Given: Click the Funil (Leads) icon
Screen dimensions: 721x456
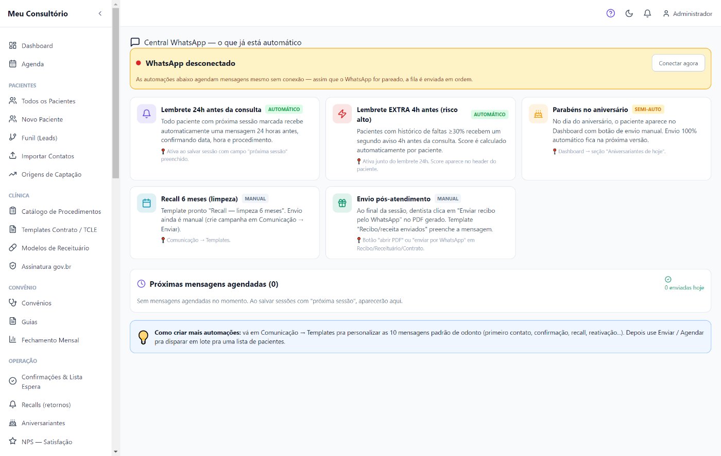Looking at the screenshot, I should (13, 137).
